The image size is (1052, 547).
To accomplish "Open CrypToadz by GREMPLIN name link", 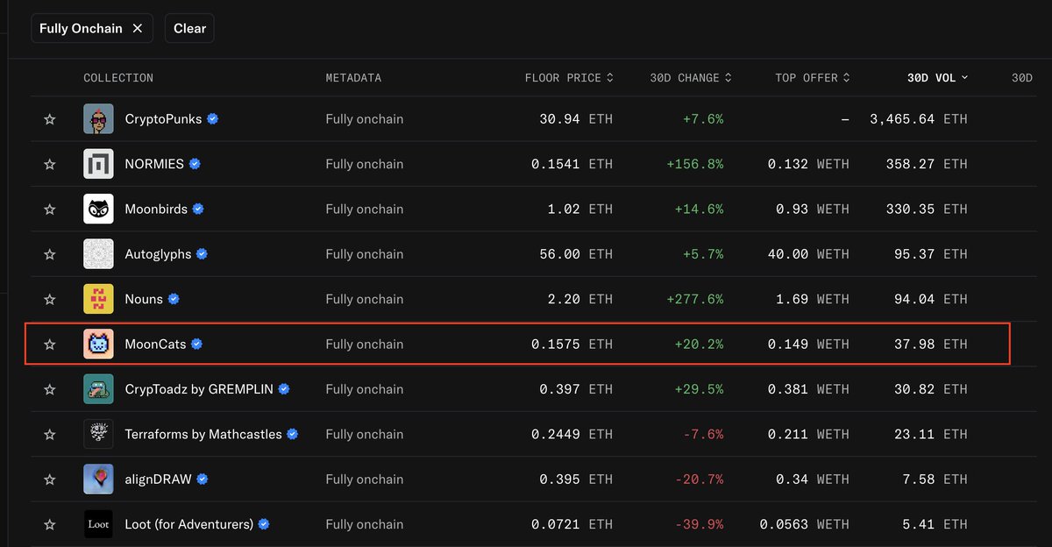I will pyautogui.click(x=199, y=389).
